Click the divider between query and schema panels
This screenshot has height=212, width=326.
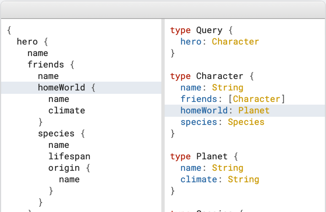pos(163,109)
